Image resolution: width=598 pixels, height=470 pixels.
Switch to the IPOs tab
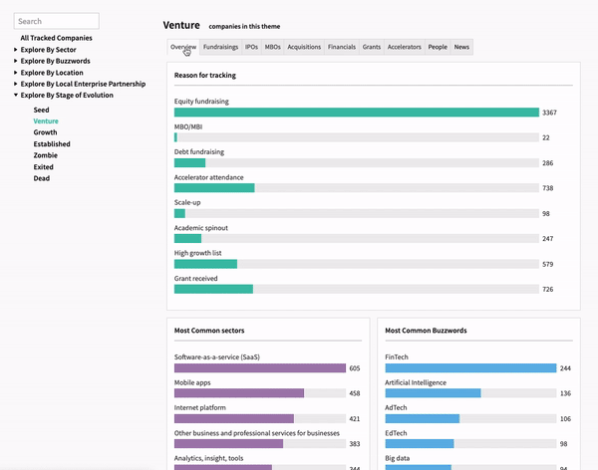coord(251,47)
